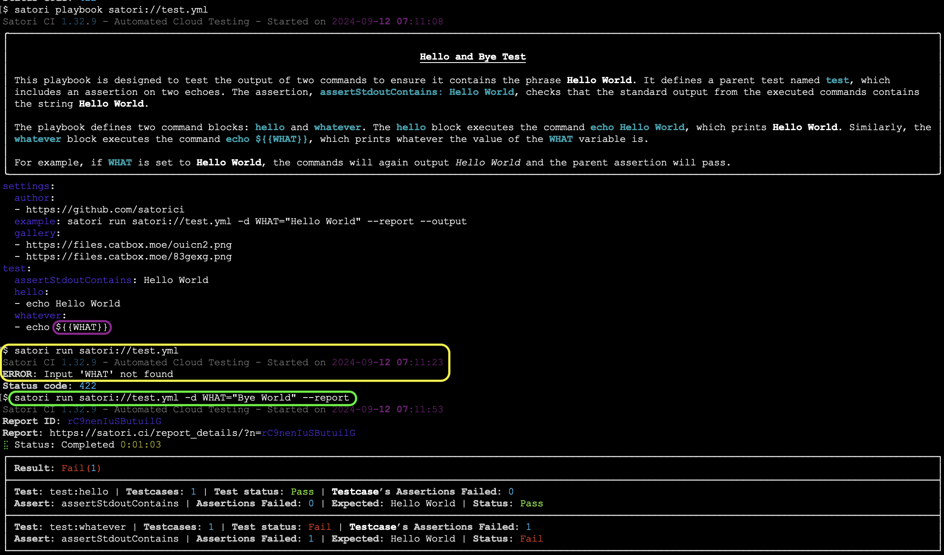Select the 'test' YAML key
Screen dimensions: 944x555
(14, 268)
